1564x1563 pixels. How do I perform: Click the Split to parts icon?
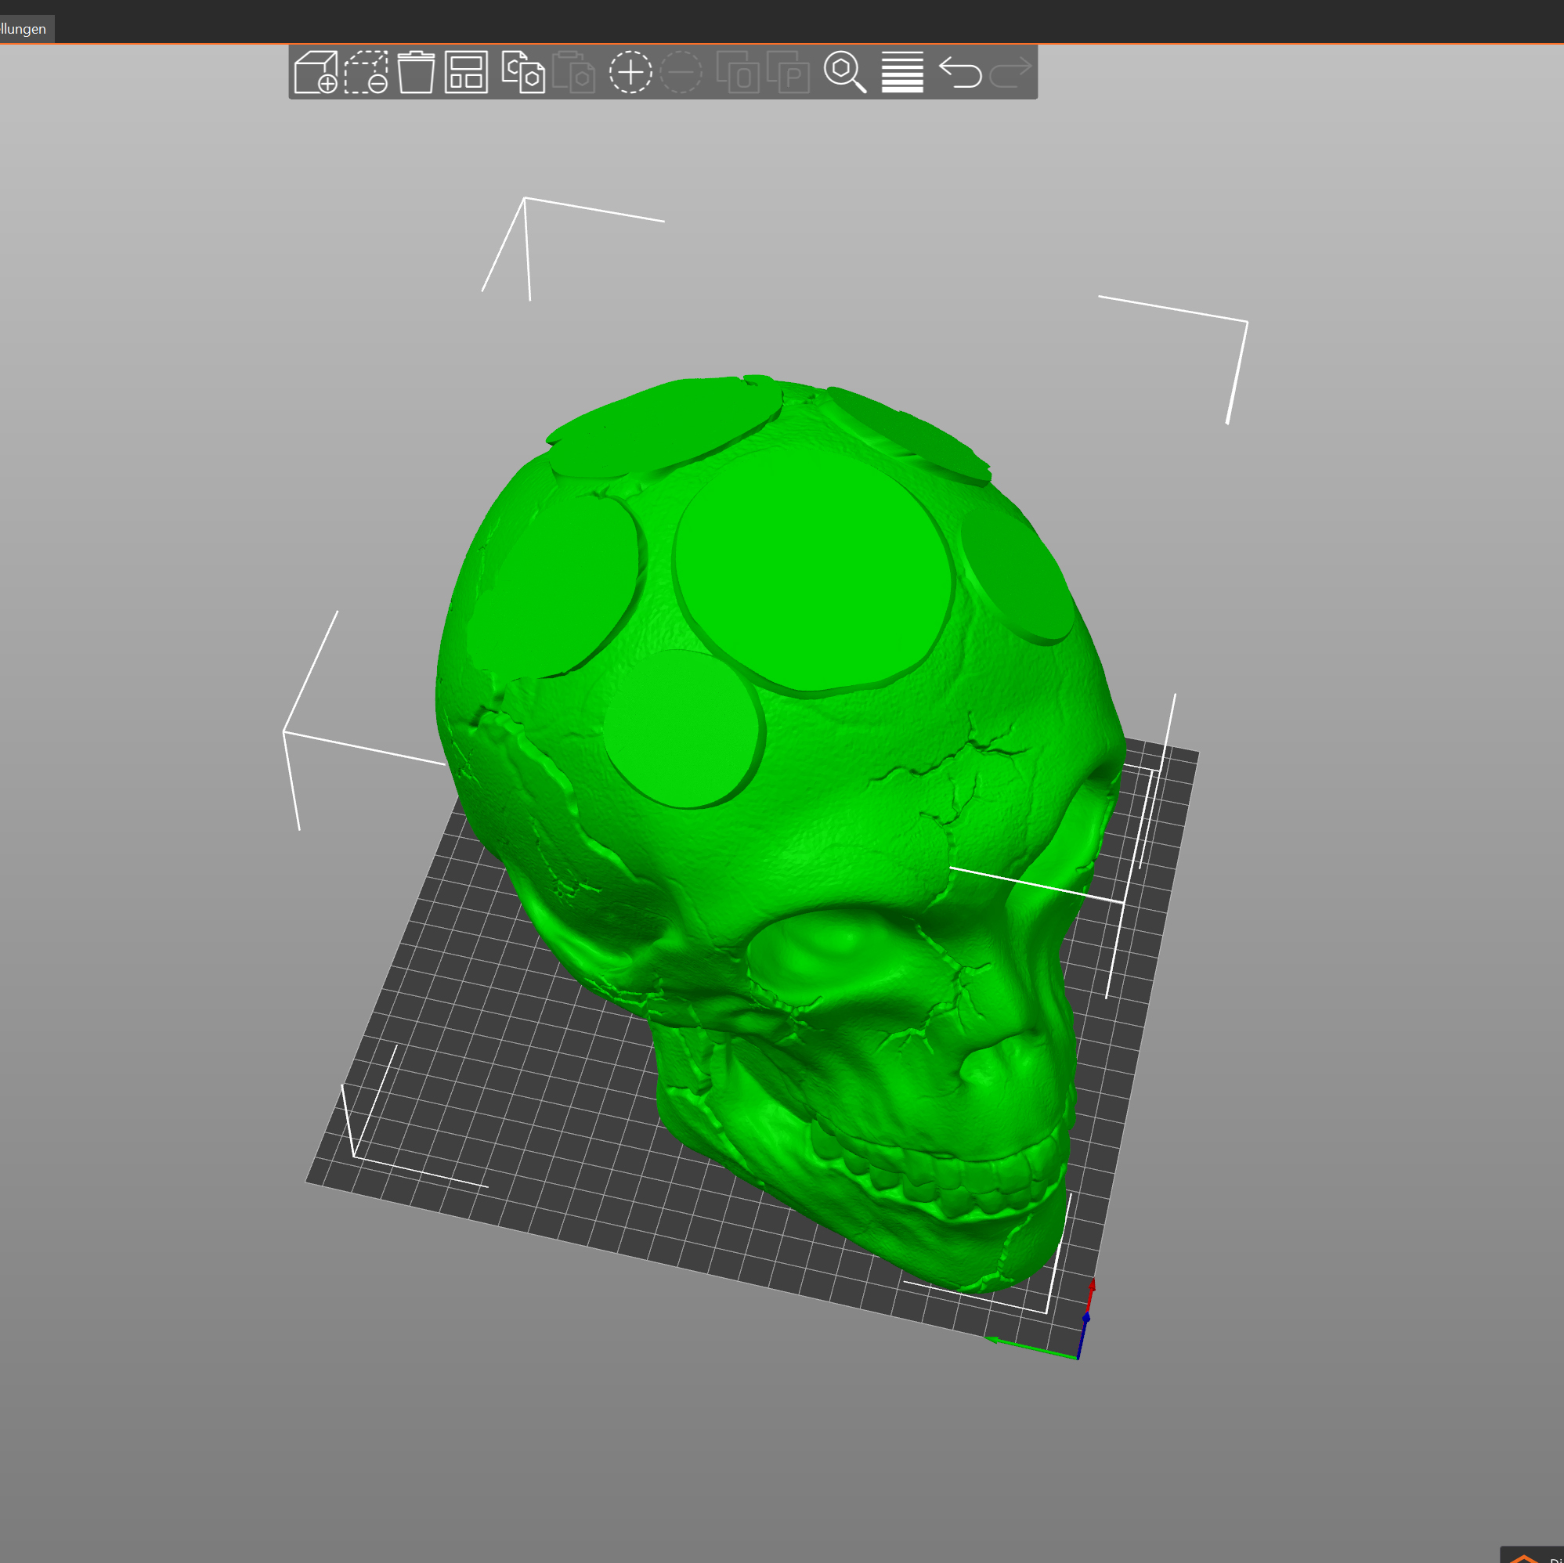point(789,73)
